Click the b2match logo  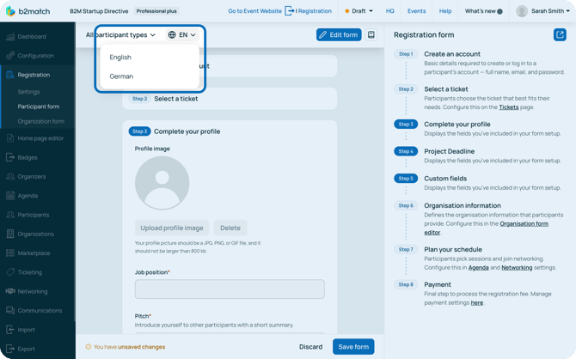(x=28, y=11)
